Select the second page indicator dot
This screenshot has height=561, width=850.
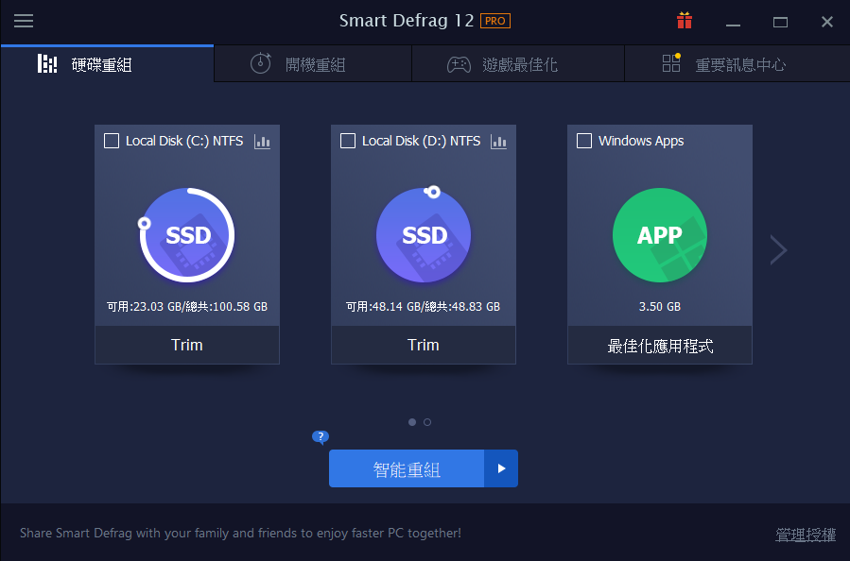427,422
